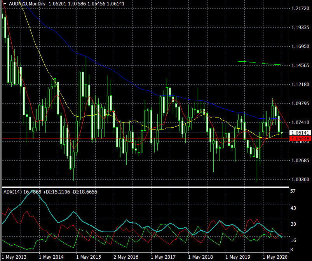
Task: Click the ADX scale value 30
Action: [x=293, y=224]
